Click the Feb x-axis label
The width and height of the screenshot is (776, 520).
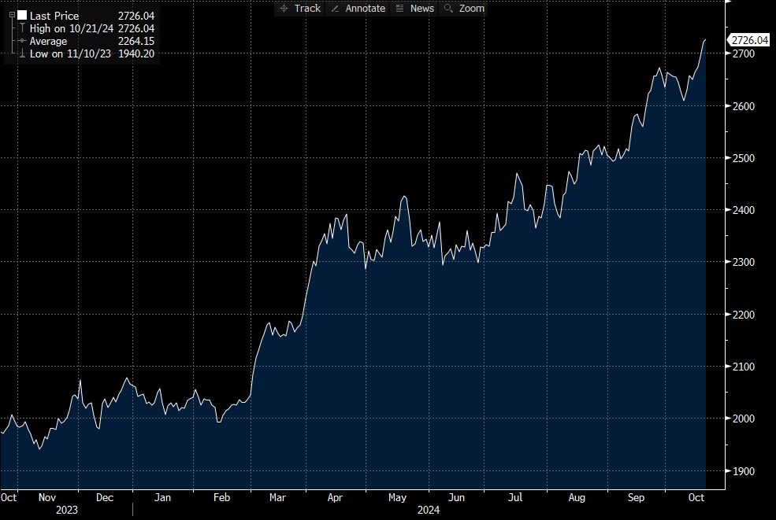click(221, 498)
